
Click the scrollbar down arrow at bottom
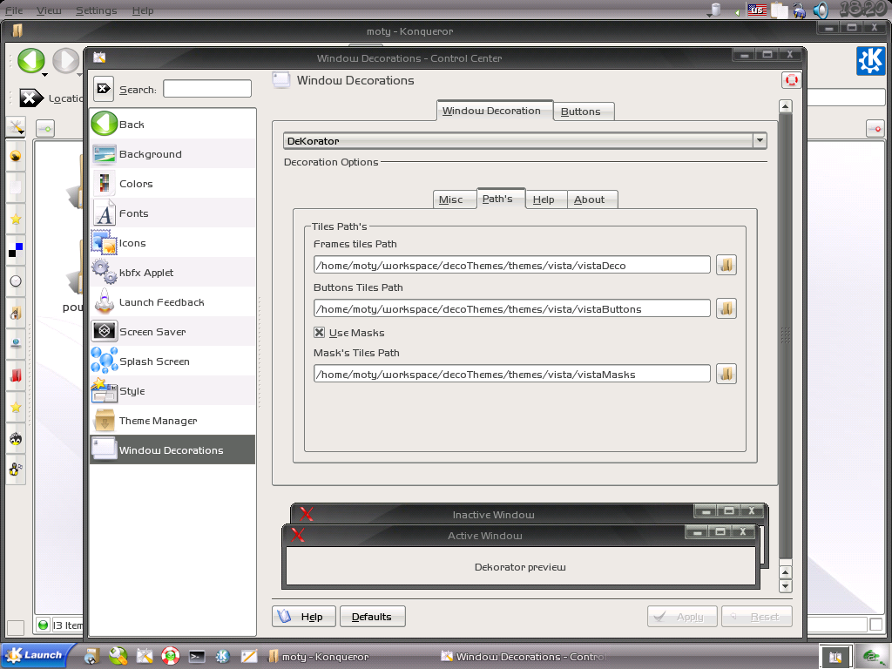coord(786,586)
